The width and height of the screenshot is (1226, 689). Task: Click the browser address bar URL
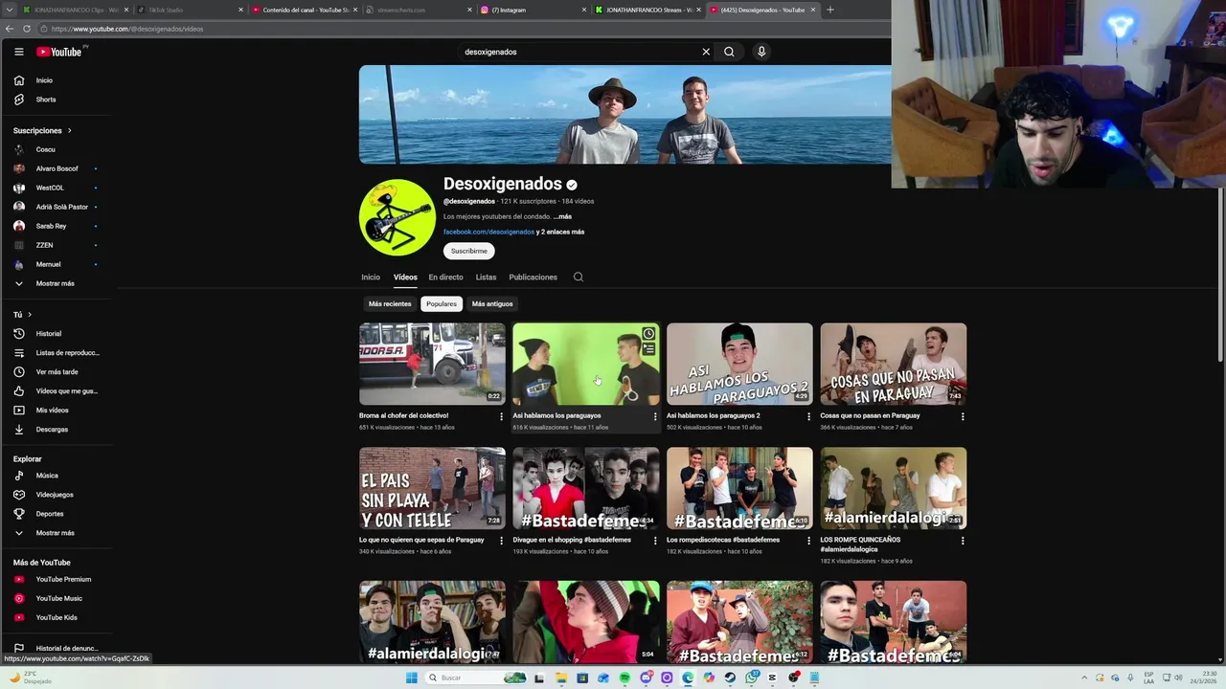[x=127, y=29]
